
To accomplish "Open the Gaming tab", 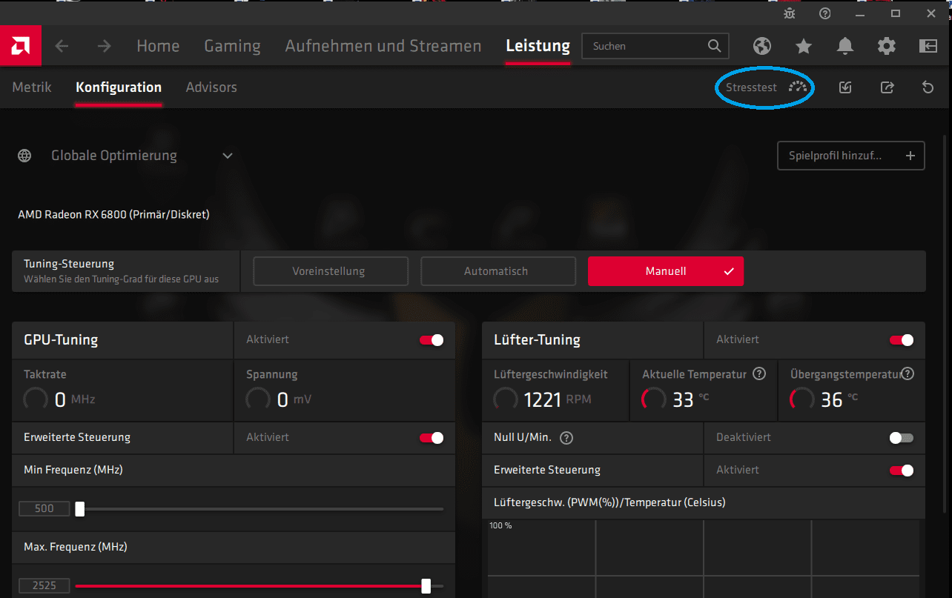I will (x=232, y=46).
